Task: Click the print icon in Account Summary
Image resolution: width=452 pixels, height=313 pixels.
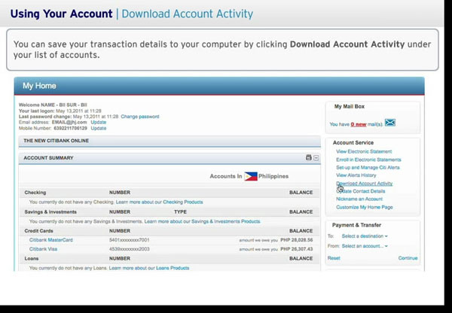Action: tap(308, 157)
